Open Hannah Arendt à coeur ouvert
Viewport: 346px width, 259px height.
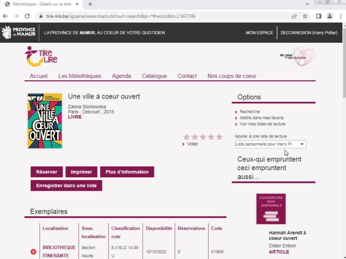(287, 235)
